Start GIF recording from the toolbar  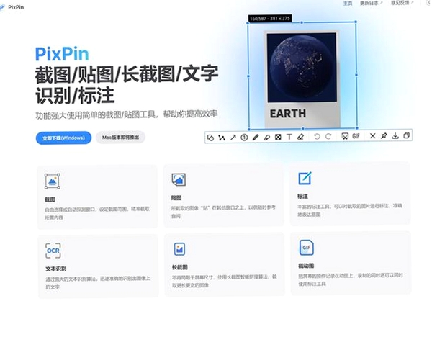pos(356,136)
